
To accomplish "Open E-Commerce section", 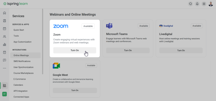I will pyautogui.click(x=20, y=79).
